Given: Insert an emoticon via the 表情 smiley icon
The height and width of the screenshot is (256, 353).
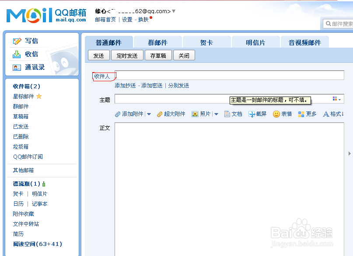Looking at the screenshot, I should [275, 114].
